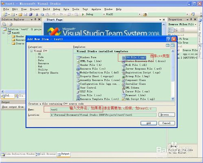The width and height of the screenshot is (203, 163).
Task: Click the Save All toolbar icon
Action: 31,14
